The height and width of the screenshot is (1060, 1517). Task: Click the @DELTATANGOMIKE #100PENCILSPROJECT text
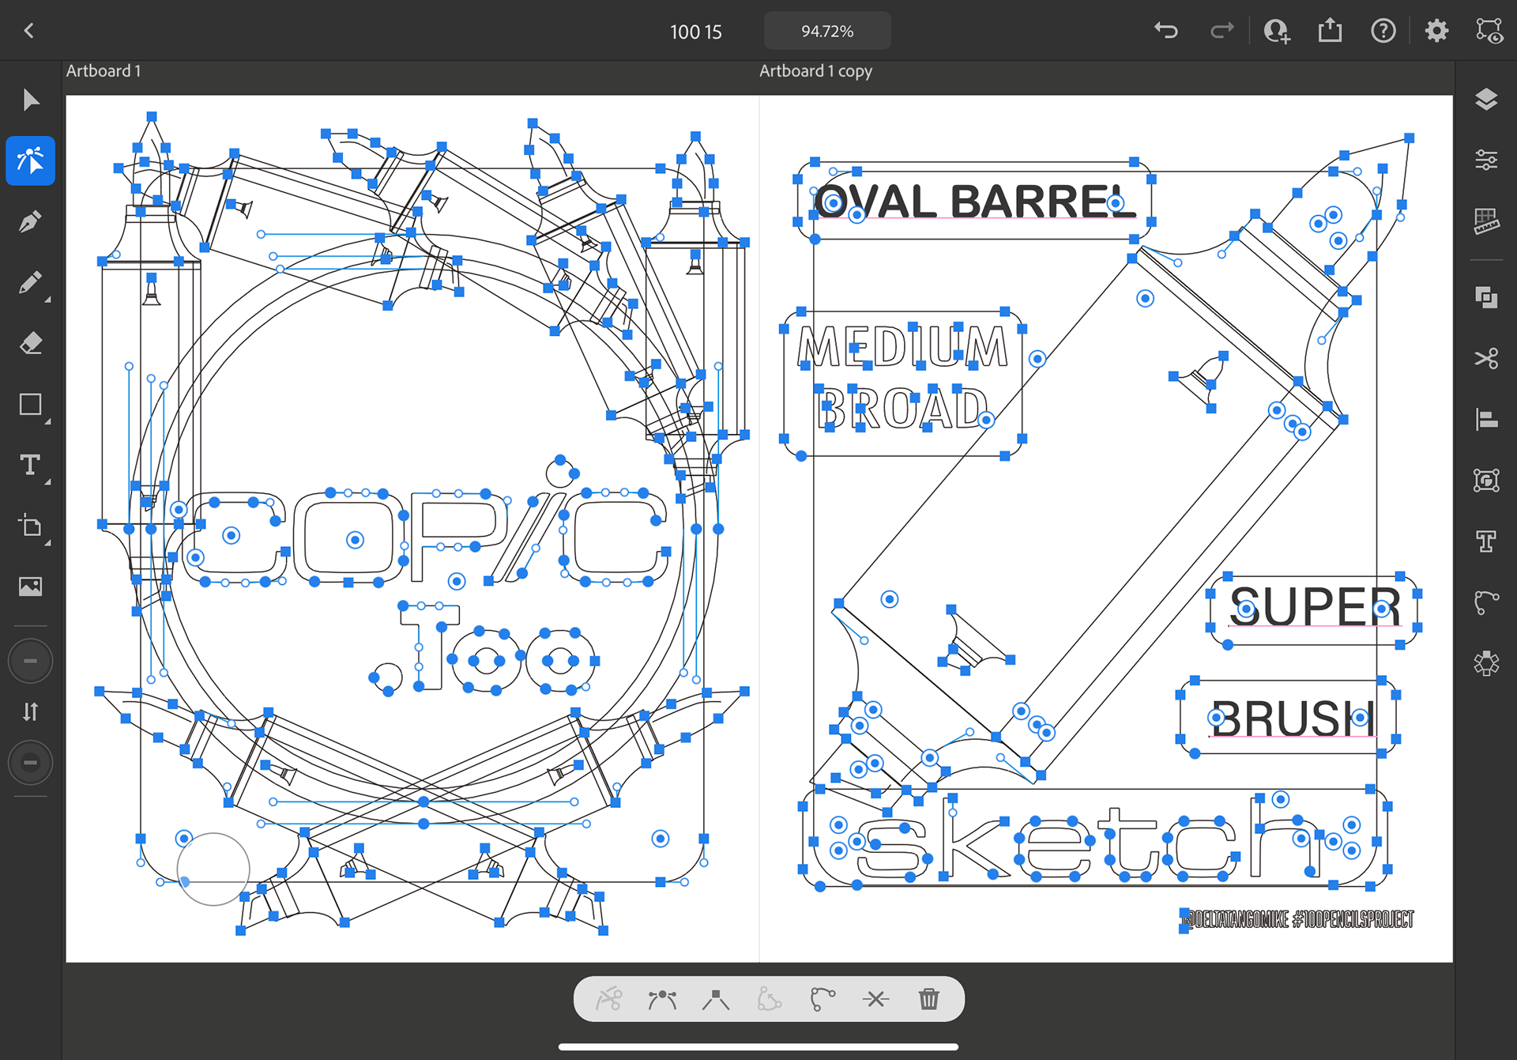point(1300,919)
